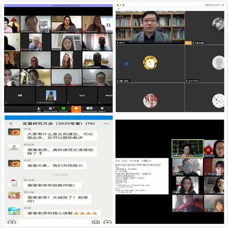Open the highlighted orange Chat button
Screen dimensions: 228x228
coord(76,109)
